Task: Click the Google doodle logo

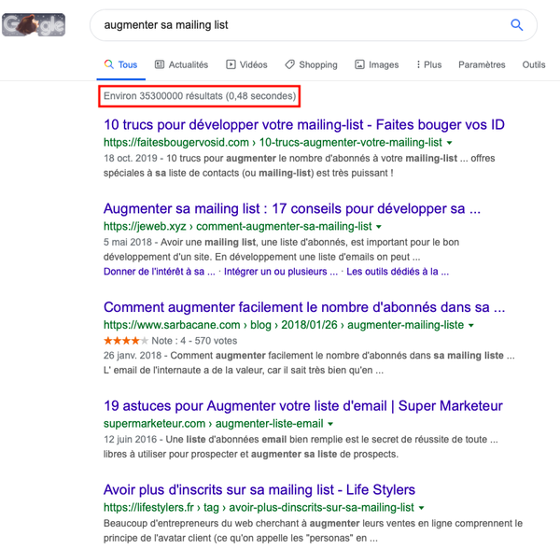Action: click(34, 25)
